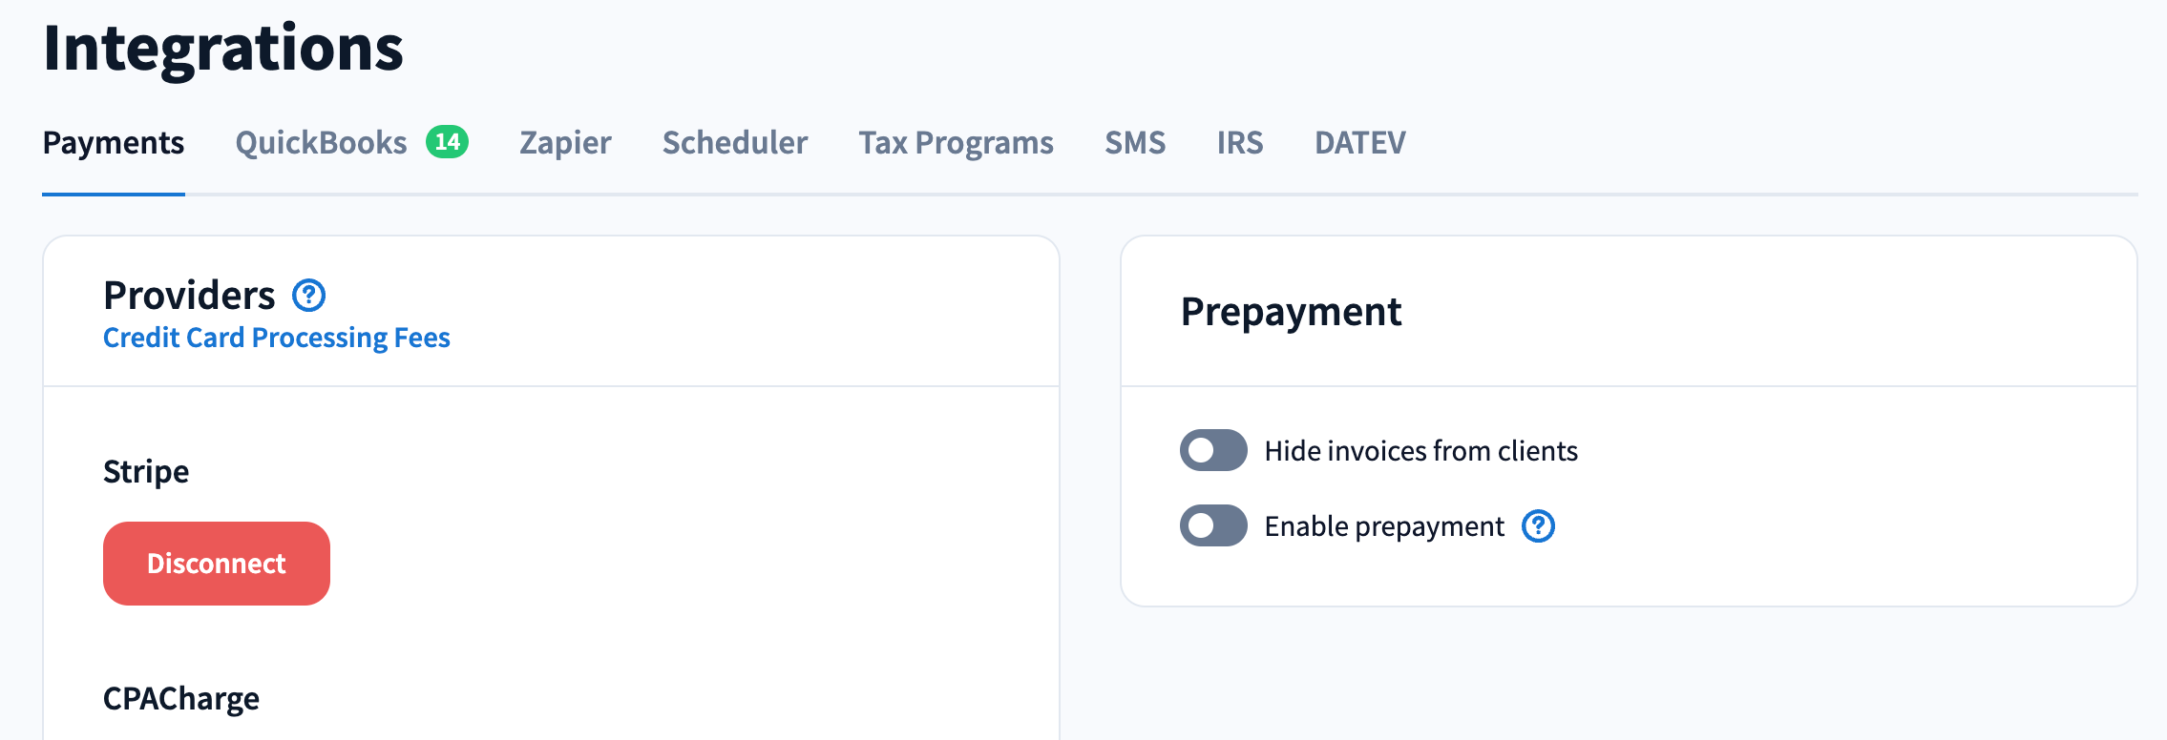This screenshot has width=2167, height=740.
Task: Select the Payments tab
Action: click(x=114, y=143)
